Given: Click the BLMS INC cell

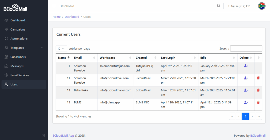Looking at the screenshot, I should 146,105.
